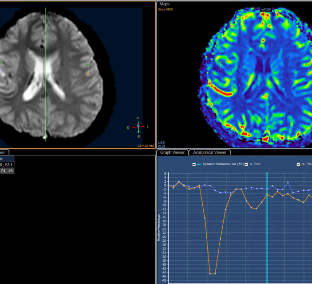Toggle the Dynamic Reference Line checkbox
Screen dimensions: 312x284
(x=195, y=164)
